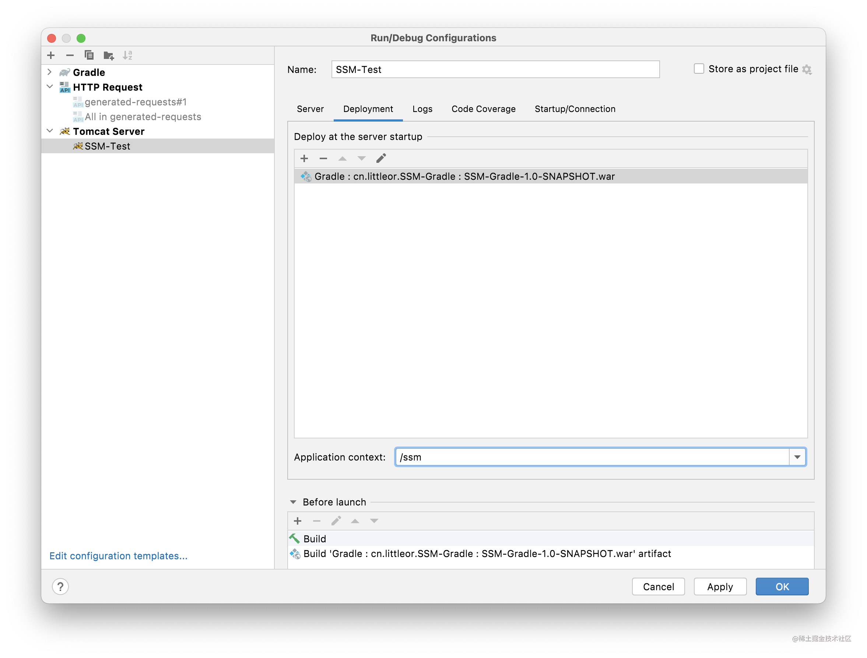Click the Name field containing SSM-Test

click(495, 69)
